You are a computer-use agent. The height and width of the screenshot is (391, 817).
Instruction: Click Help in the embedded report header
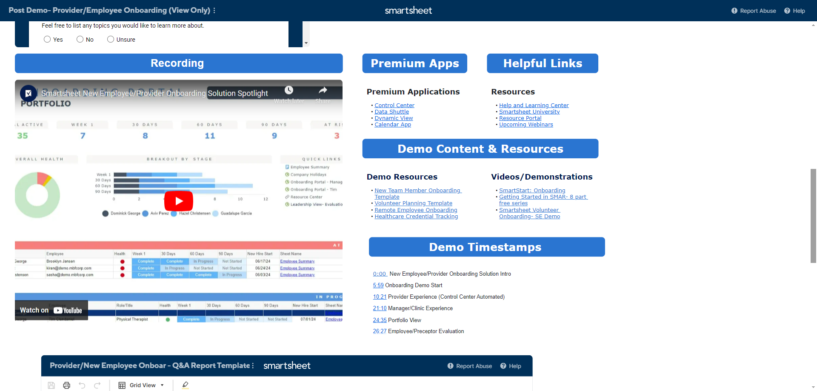pyautogui.click(x=511, y=366)
